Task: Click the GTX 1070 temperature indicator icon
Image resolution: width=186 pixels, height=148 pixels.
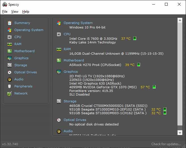Action: click(154, 87)
